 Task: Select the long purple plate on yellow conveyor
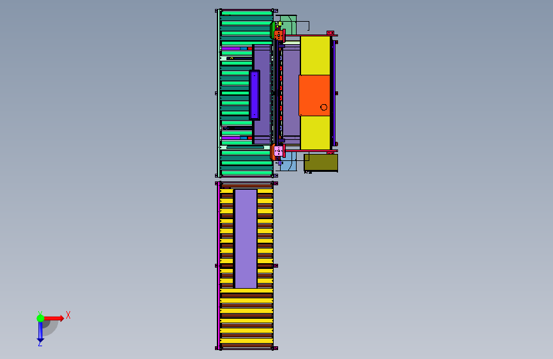[x=246, y=239]
